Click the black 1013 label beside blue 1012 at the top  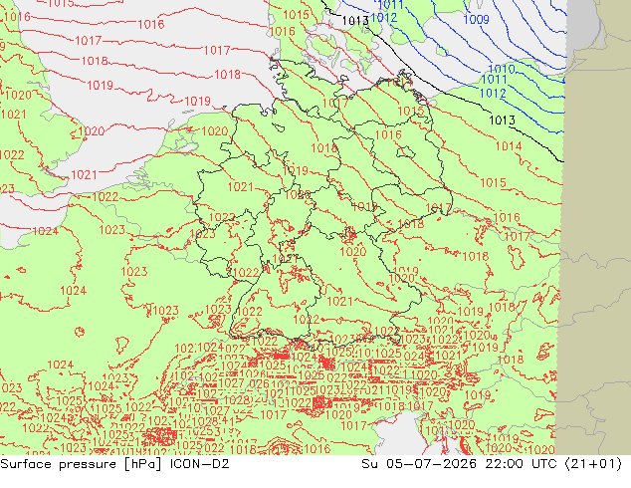(355, 21)
